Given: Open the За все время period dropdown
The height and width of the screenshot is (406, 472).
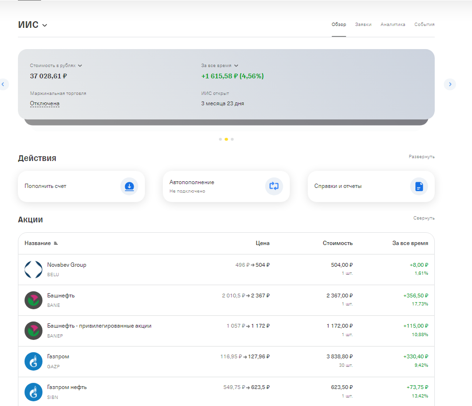Looking at the screenshot, I should [220, 66].
